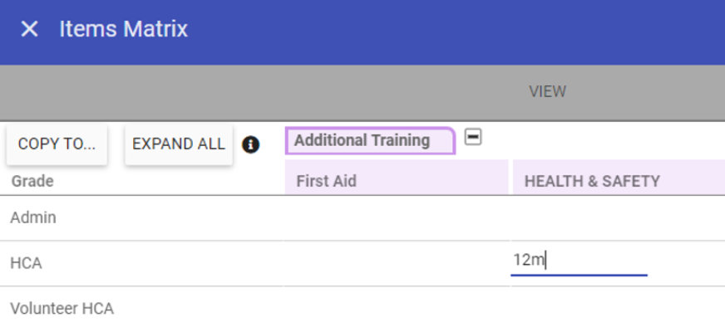Click the info icon beside Expand All
Viewport: 725px width, 322px height.
pos(250,145)
